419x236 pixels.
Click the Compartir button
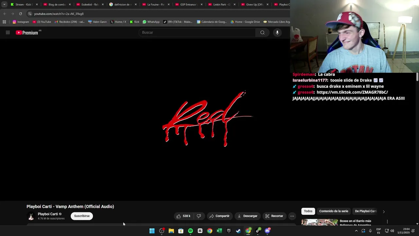pyautogui.click(x=220, y=216)
